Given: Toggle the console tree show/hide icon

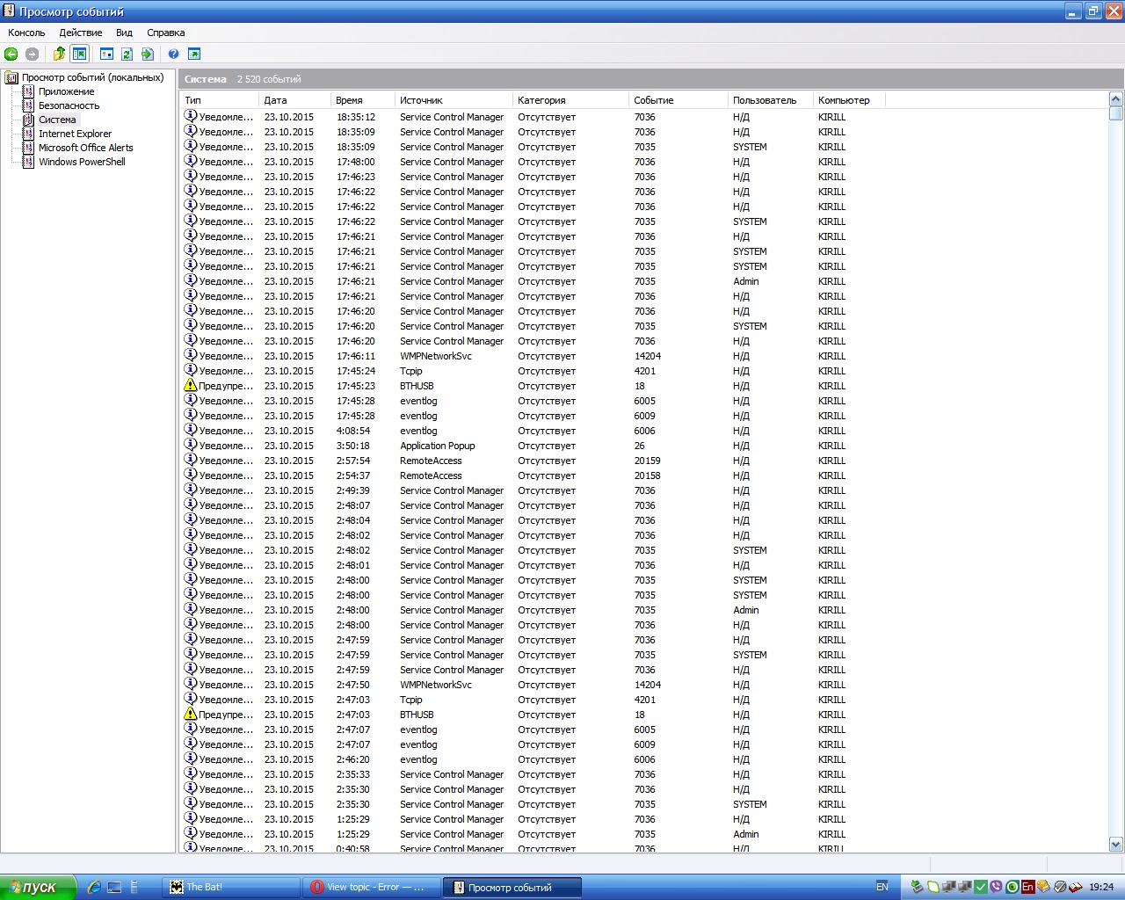Looking at the screenshot, I should [x=79, y=54].
